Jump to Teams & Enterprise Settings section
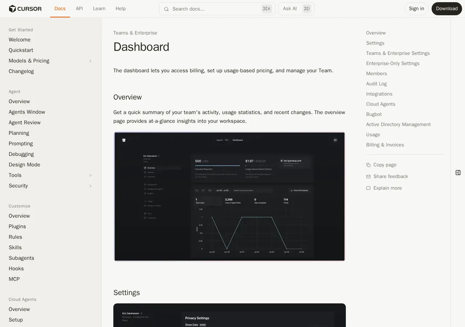Screen dimensions: 465x327 [398, 53]
